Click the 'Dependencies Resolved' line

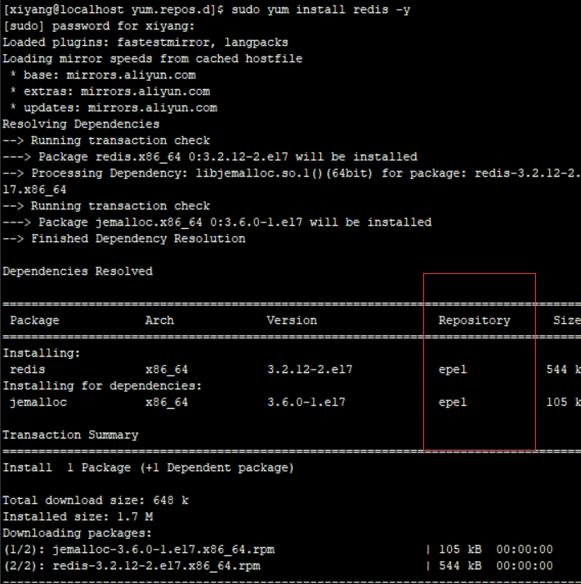pyautogui.click(x=78, y=272)
